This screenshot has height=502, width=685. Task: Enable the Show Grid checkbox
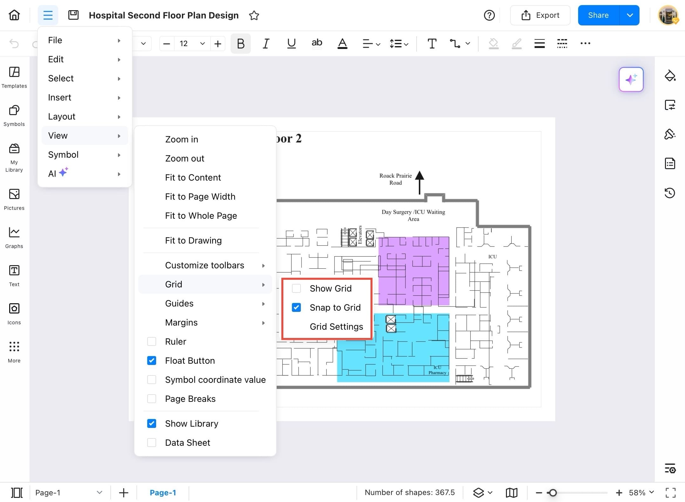296,288
